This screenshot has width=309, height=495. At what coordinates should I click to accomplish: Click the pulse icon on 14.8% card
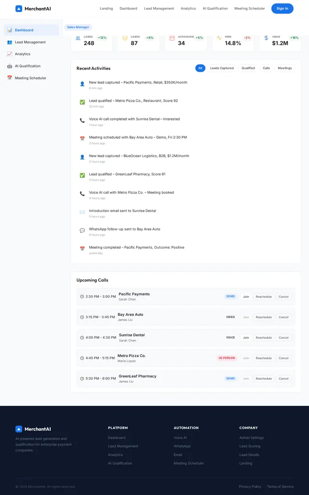point(219,38)
